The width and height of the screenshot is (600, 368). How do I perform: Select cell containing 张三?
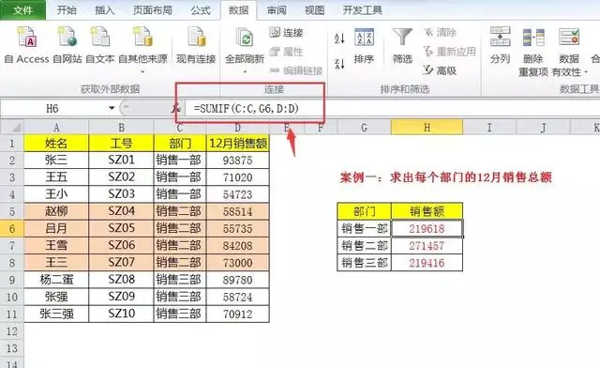(x=56, y=160)
